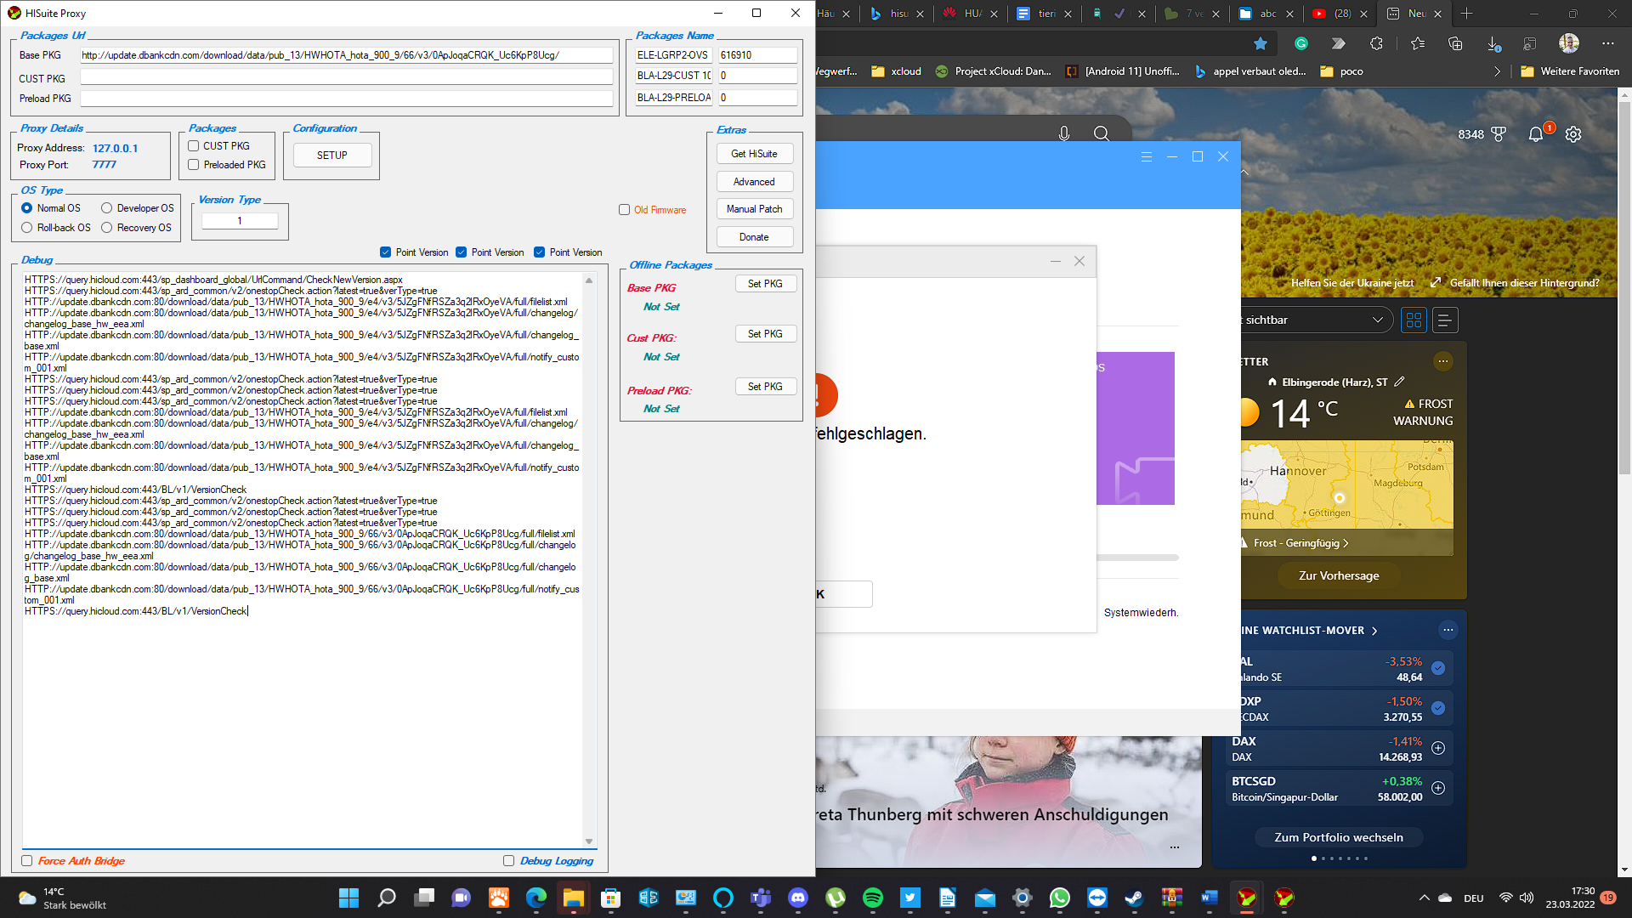The image size is (1632, 918).
Task: Tick the Old Firmware checkbox
Action: point(625,210)
